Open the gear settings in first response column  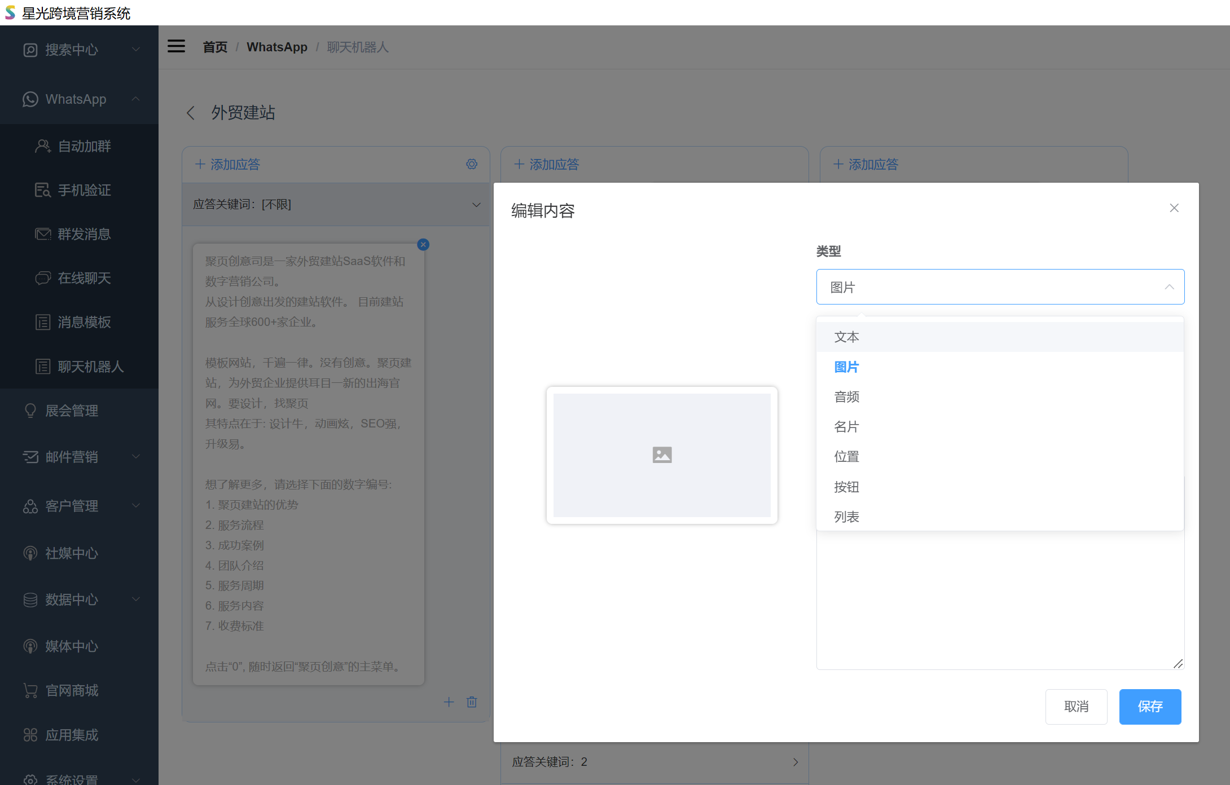tap(472, 164)
